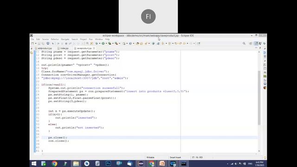Expand the New wizard dropdown arrow
The image size is (297, 167).
pos(36,44)
